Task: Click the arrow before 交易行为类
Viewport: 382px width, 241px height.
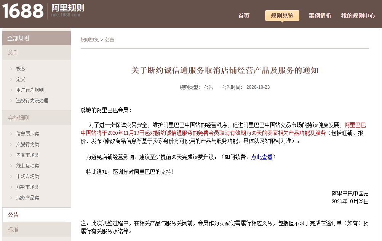Action: point(11,144)
